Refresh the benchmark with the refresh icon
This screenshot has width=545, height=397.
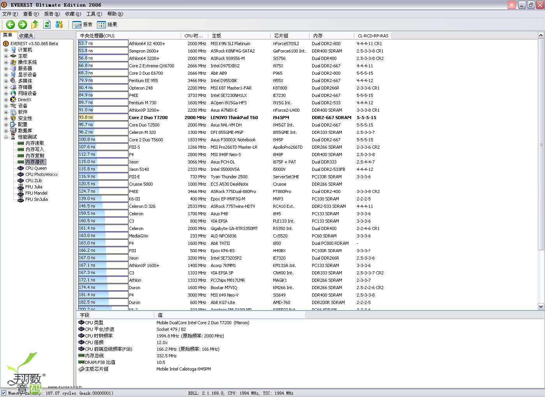[47, 25]
